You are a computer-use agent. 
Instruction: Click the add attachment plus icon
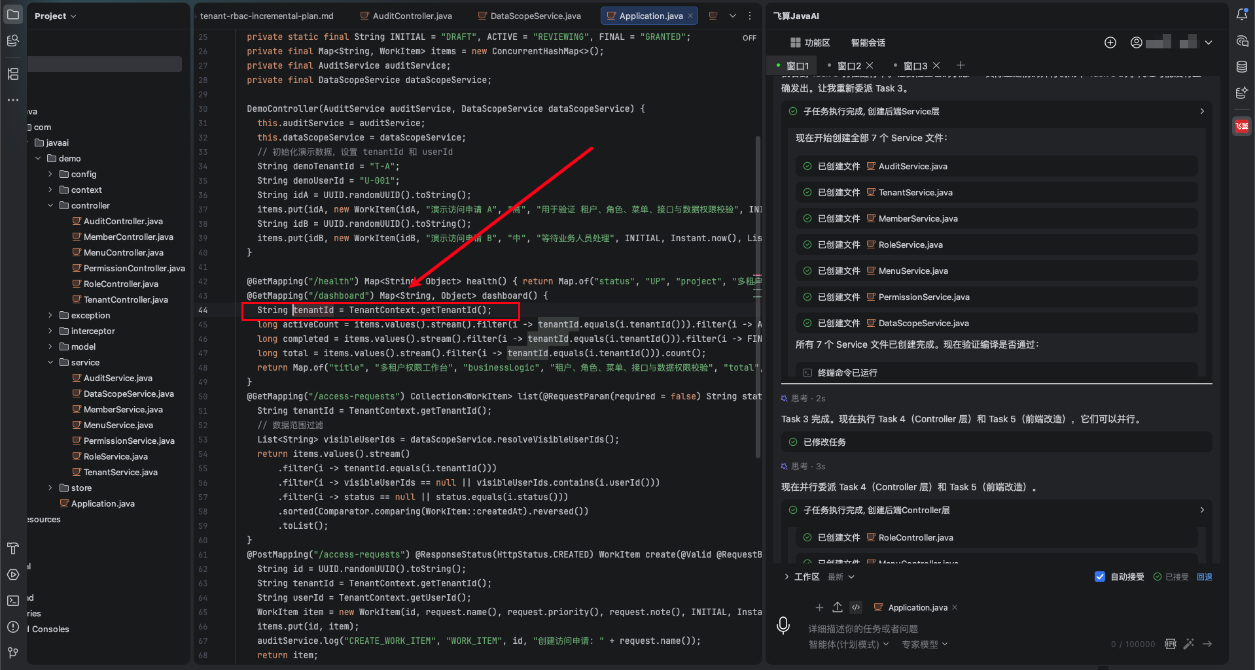pos(819,607)
